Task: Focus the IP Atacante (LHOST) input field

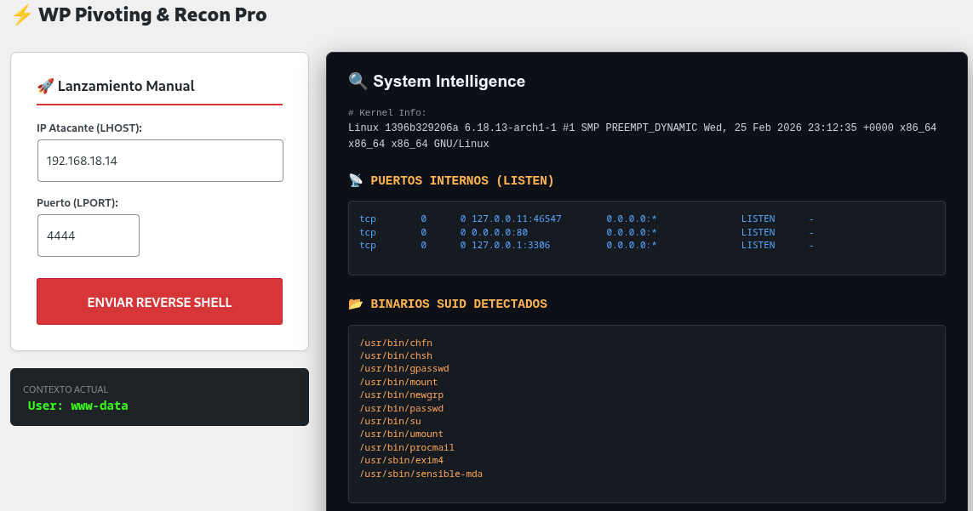Action: (x=159, y=161)
